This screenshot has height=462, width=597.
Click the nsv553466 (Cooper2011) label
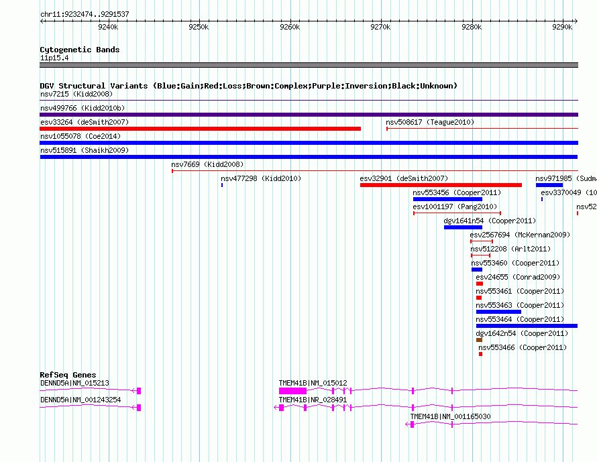(523, 347)
